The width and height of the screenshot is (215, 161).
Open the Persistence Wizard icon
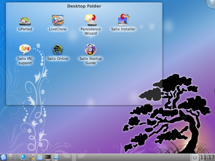coord(91,20)
